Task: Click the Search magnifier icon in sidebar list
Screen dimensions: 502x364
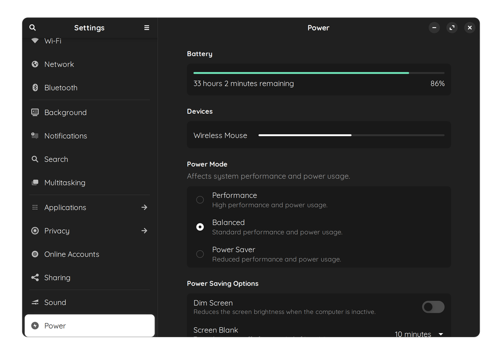Action: 35,159
